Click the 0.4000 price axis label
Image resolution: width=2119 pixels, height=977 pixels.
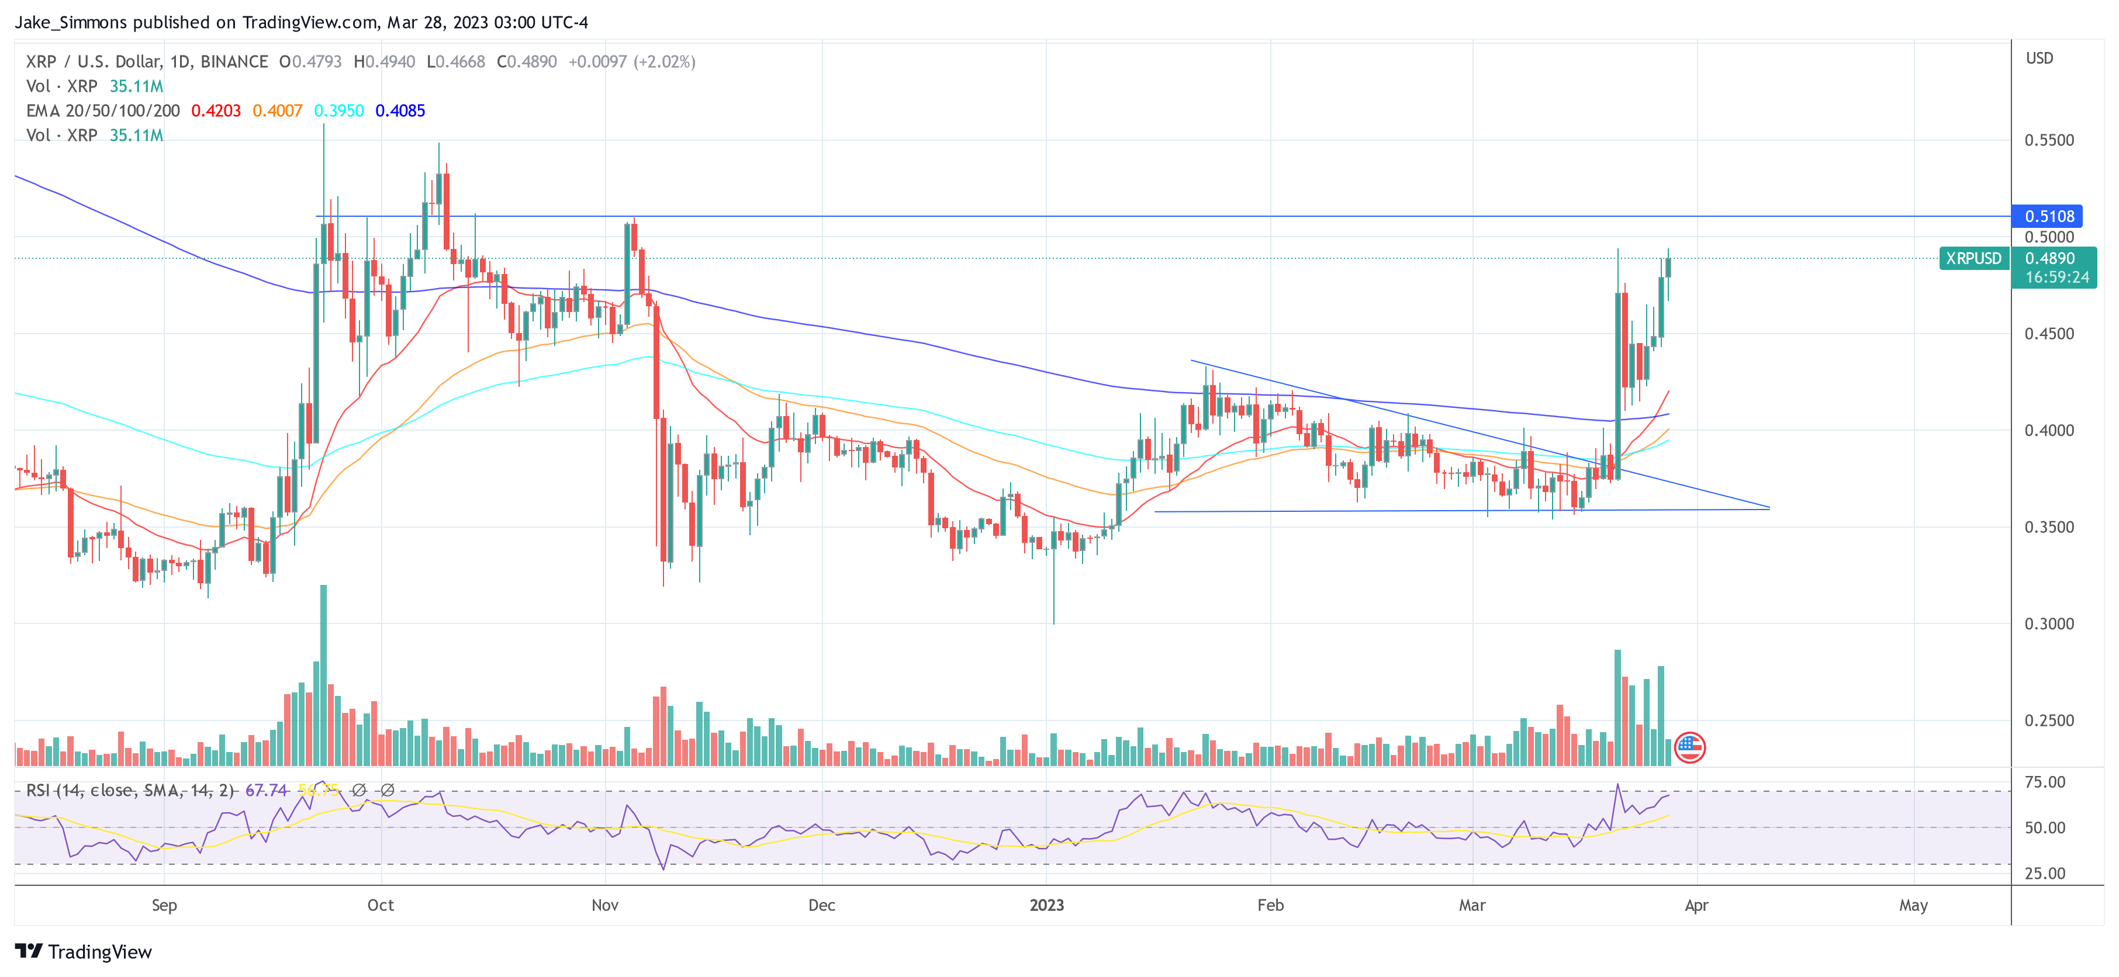(2049, 430)
